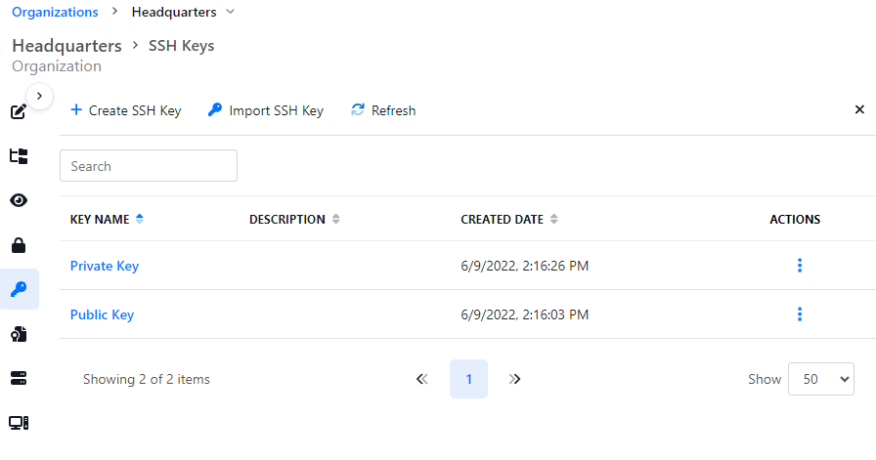The height and width of the screenshot is (460, 876).
Task: Open the Show items-per-page dropdown
Action: [821, 379]
